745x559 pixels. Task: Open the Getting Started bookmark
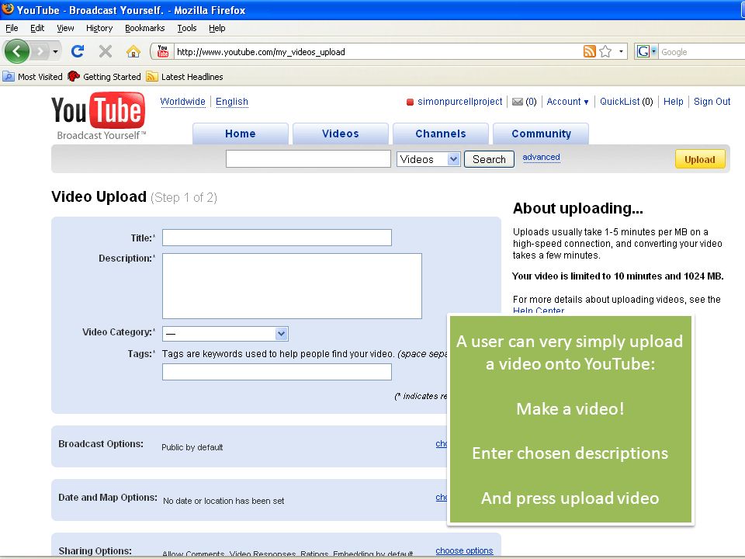click(x=105, y=77)
